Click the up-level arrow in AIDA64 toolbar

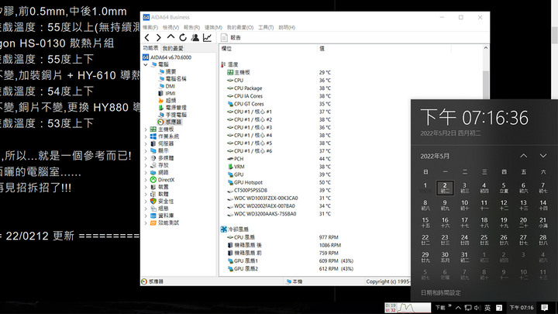coord(170,37)
